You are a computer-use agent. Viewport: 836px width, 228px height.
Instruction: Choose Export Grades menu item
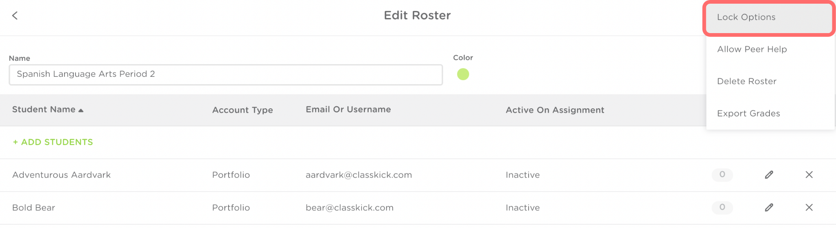pyautogui.click(x=748, y=114)
